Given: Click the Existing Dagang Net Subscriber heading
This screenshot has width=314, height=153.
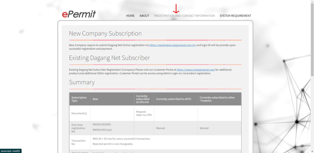Looking at the screenshot, I should pyautogui.click(x=109, y=58).
